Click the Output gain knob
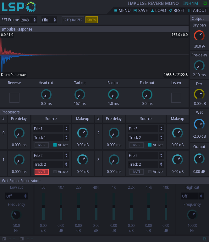The height and width of the screenshot is (242, 209). (x=199, y=159)
